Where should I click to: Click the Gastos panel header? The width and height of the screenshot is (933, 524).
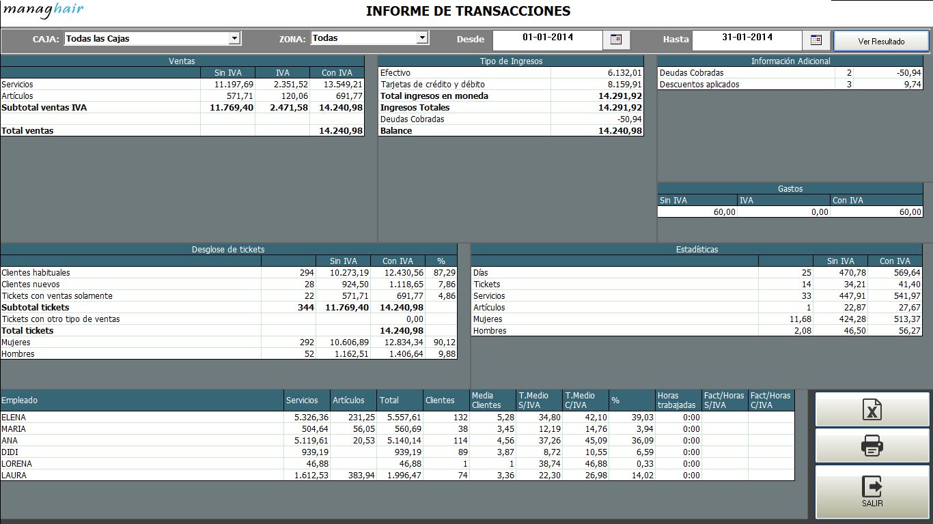click(790, 188)
